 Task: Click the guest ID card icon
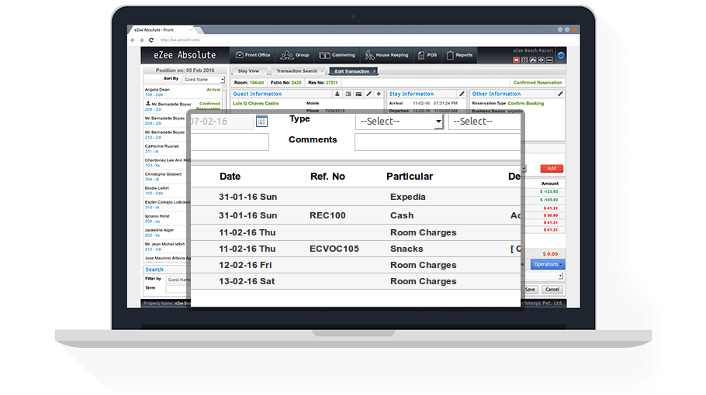348,94
